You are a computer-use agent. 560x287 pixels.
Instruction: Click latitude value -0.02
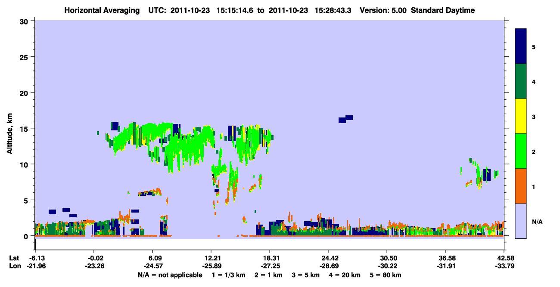pos(94,258)
